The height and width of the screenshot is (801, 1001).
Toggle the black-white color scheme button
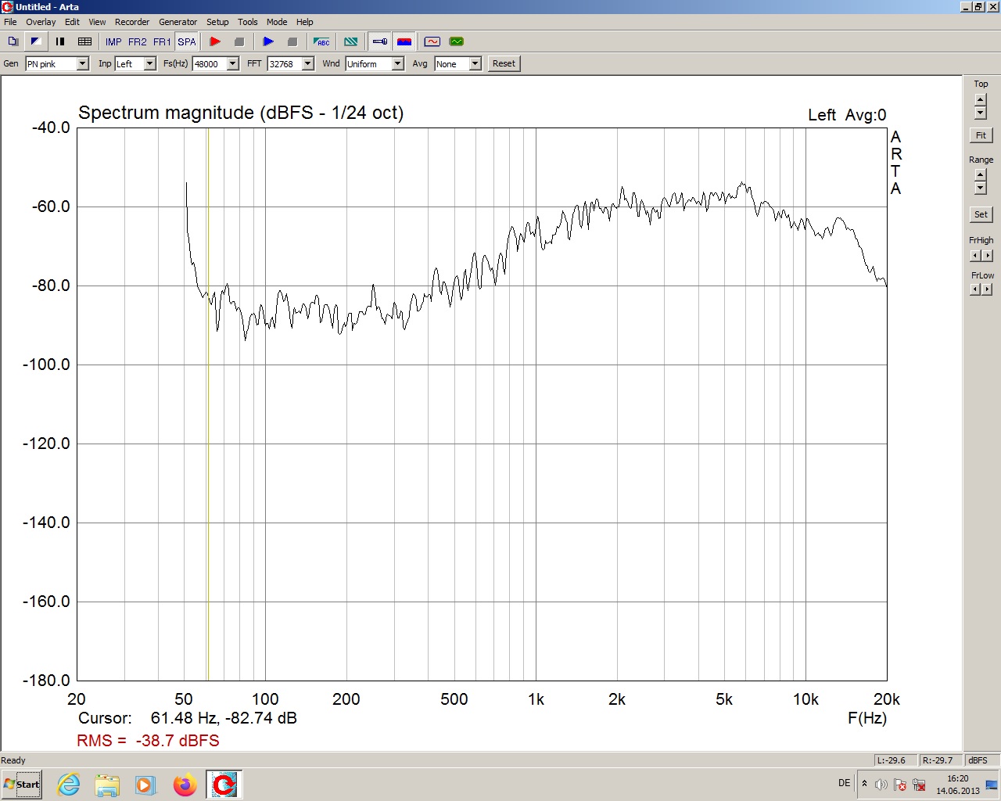[35, 41]
